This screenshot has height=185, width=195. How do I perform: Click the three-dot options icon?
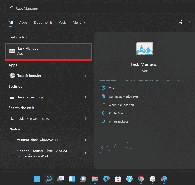point(191,22)
